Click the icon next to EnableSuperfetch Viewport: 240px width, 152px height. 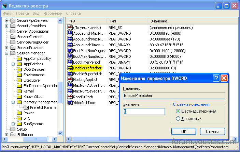(x=70, y=74)
